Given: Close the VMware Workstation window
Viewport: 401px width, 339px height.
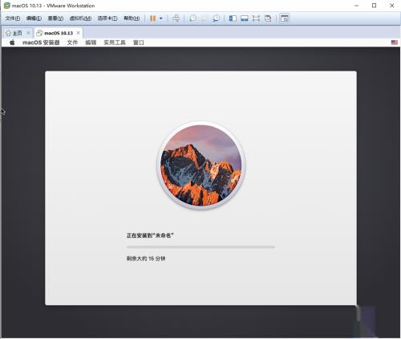Looking at the screenshot, I should [x=392, y=6].
